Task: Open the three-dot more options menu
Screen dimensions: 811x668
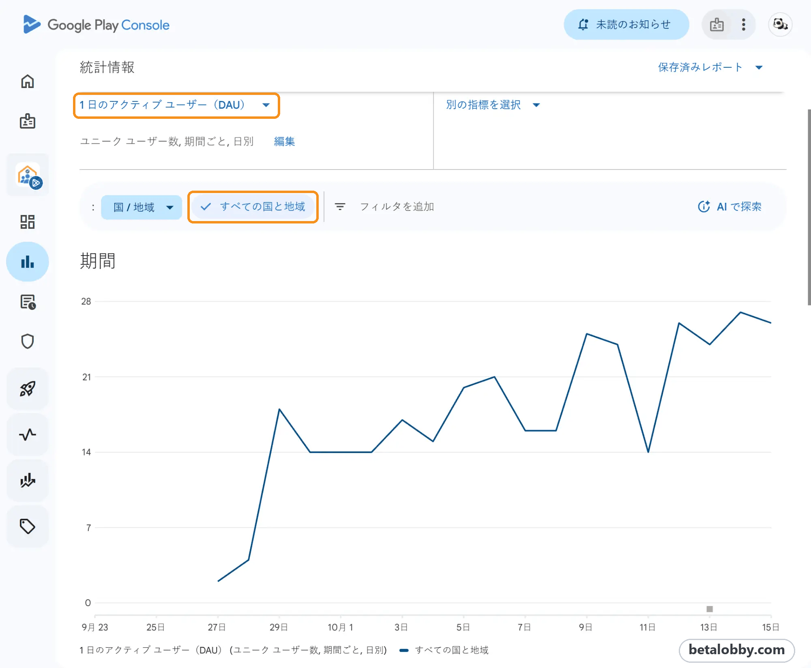Action: [x=743, y=24]
